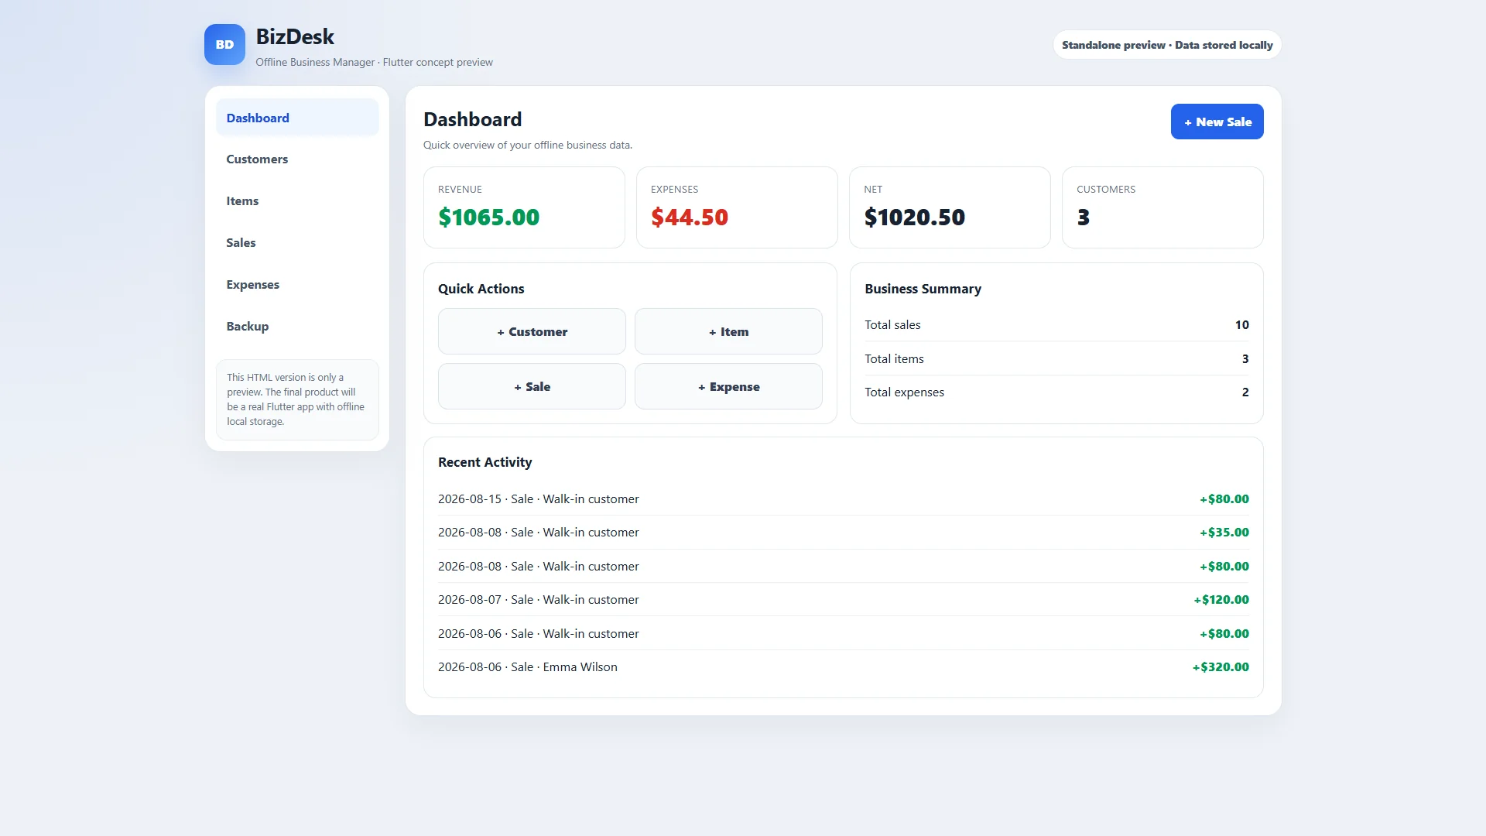Open the Emma Wilson sale activity entry

pyautogui.click(x=844, y=666)
